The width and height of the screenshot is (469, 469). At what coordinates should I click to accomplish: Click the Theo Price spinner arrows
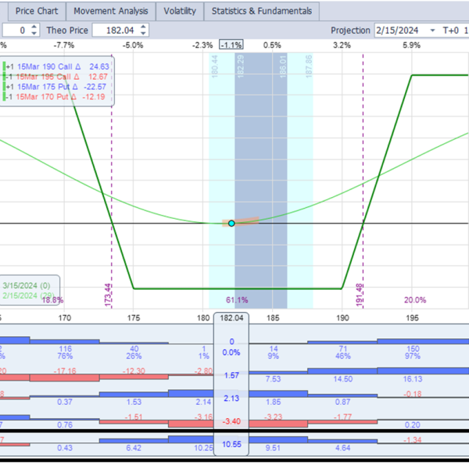tap(141, 30)
